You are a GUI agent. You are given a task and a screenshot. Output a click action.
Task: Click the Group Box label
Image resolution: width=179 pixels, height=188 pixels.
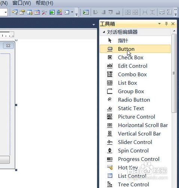131,91
